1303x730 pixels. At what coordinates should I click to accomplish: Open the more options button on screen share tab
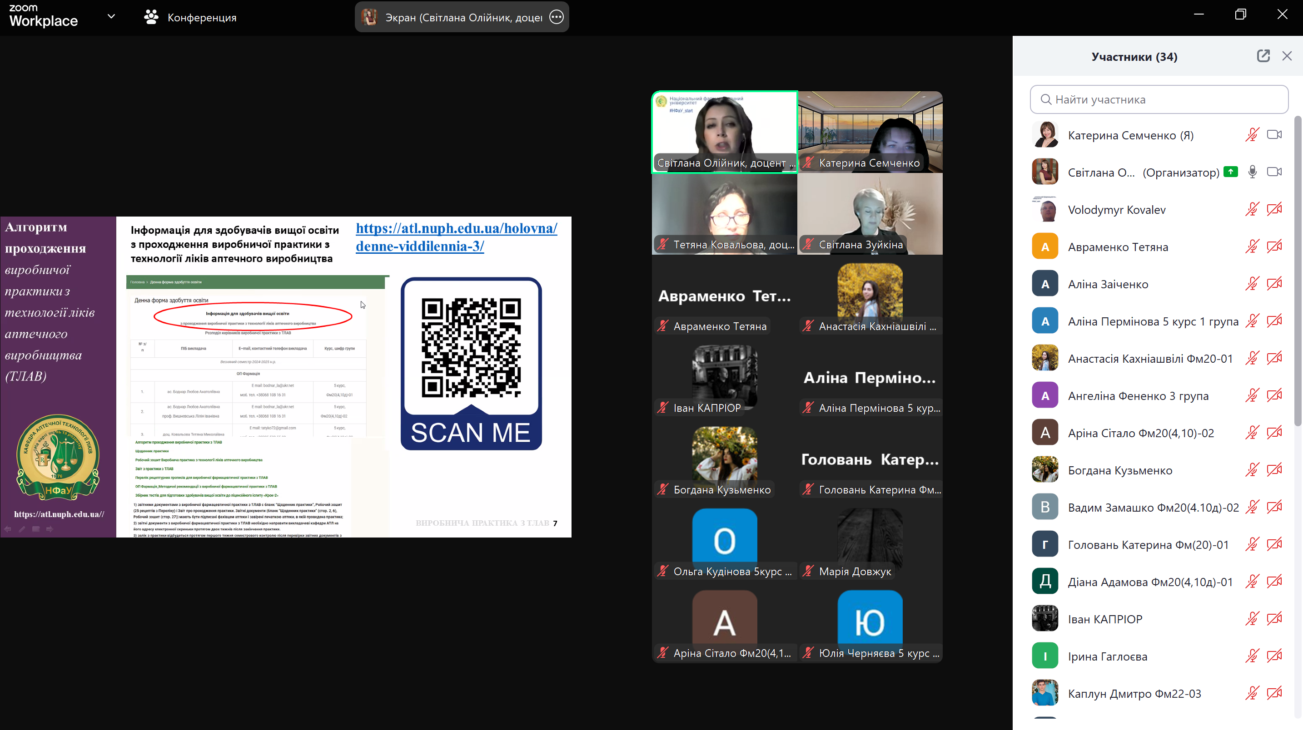(557, 17)
